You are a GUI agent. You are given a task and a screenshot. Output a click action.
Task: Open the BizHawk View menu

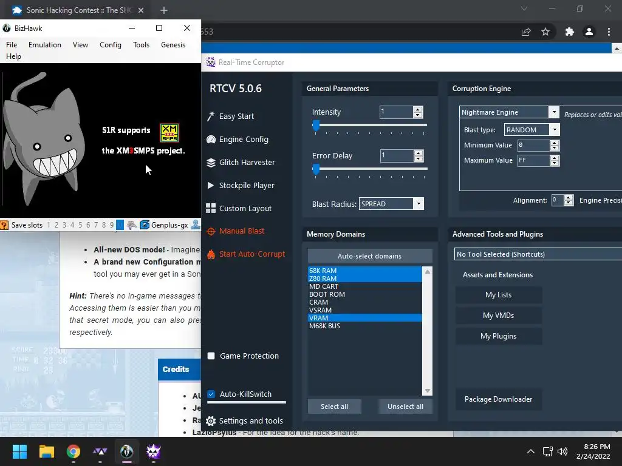[80, 45]
